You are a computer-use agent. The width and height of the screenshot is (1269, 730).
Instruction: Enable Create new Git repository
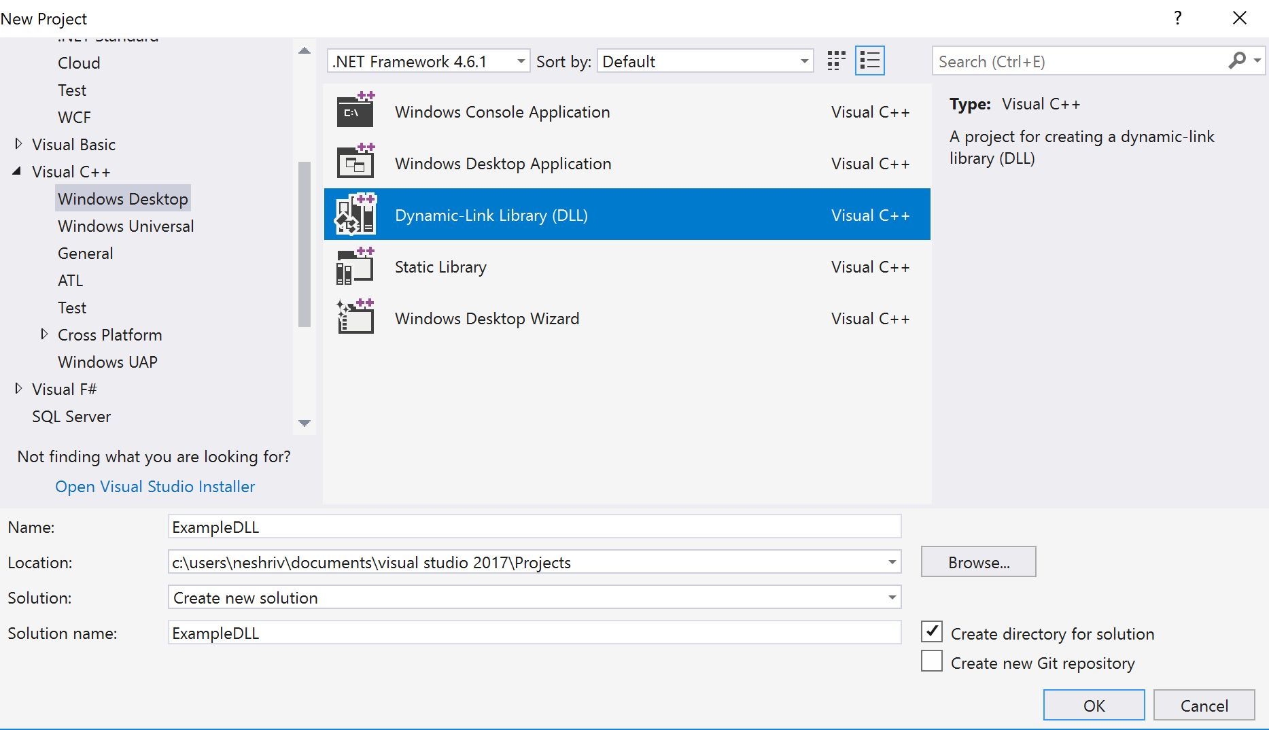pyautogui.click(x=932, y=661)
